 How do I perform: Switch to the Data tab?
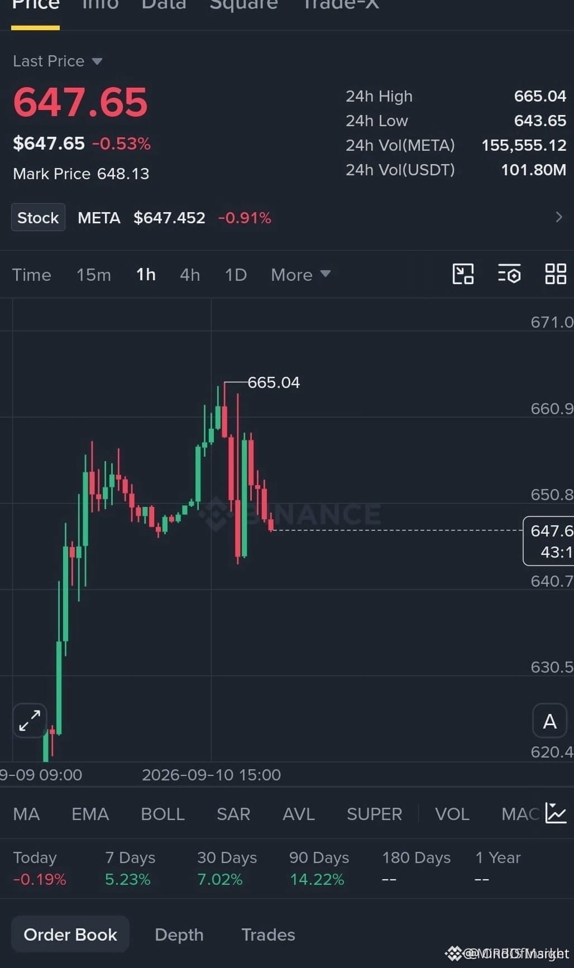tap(164, 6)
